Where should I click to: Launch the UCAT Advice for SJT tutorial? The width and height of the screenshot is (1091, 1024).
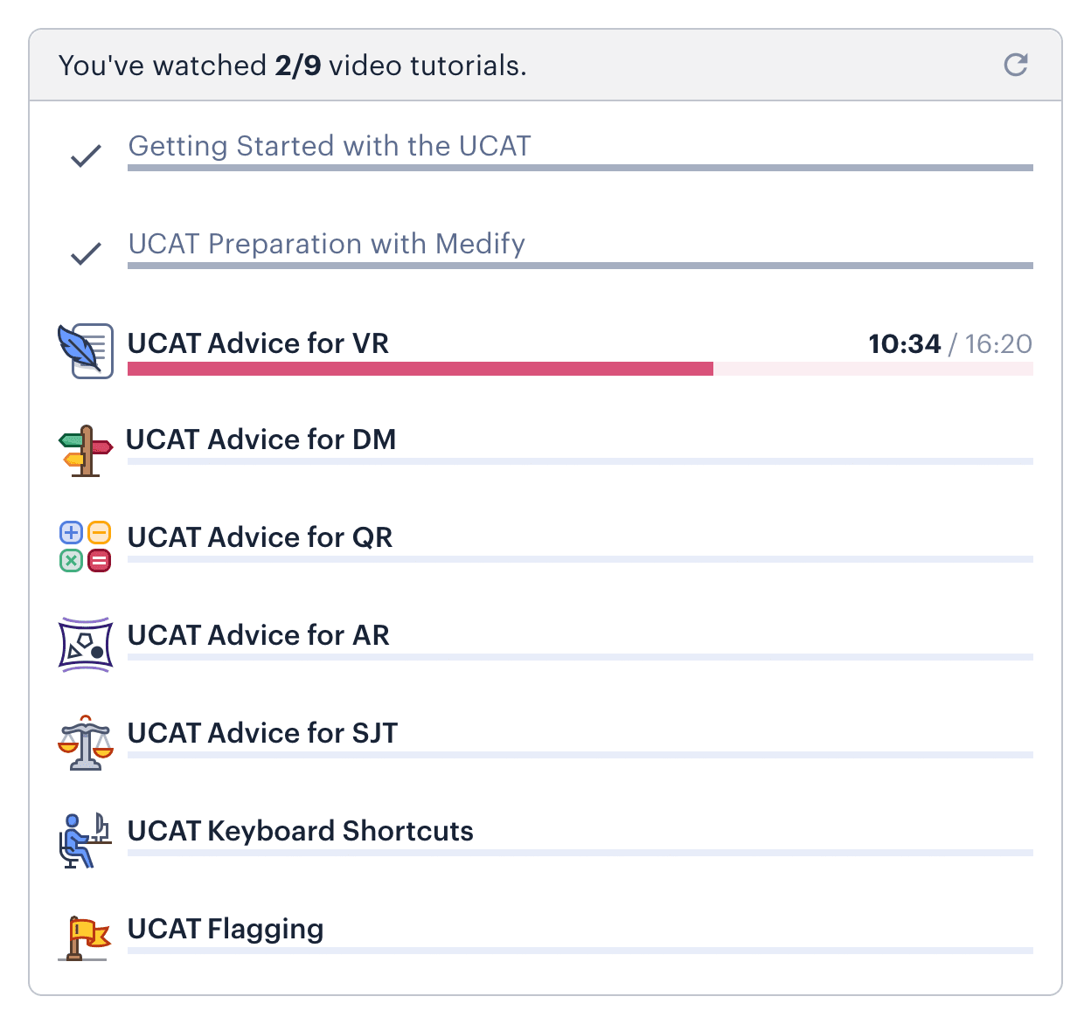coord(263,733)
